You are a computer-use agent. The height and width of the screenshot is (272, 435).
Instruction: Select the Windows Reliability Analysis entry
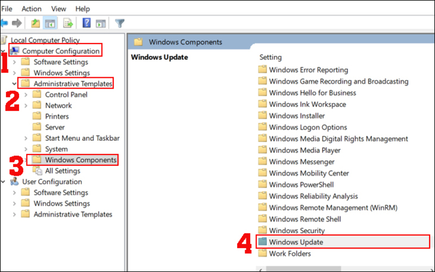313,196
